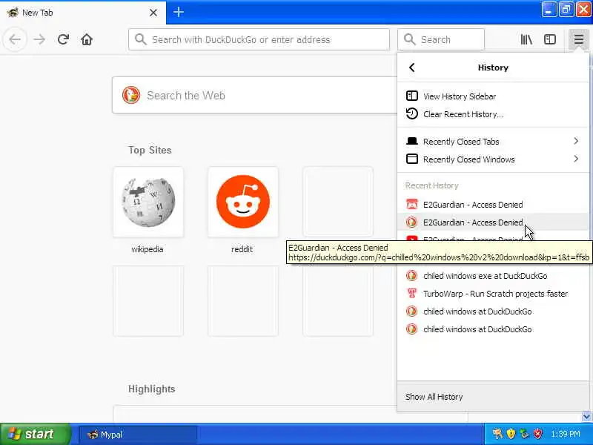Select View History Sidebar
This screenshot has height=445, width=593.
[x=493, y=96]
